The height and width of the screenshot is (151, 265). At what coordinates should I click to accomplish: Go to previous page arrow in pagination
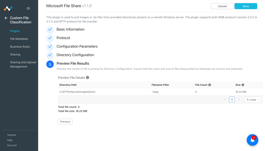point(225,100)
